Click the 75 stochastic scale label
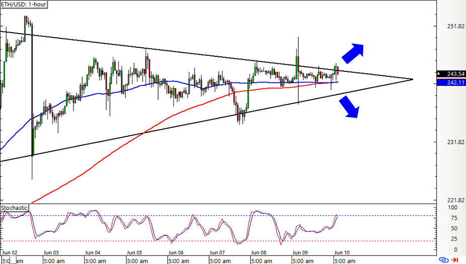Image resolution: width=466 pixels, height=264 pixels. pos(454,218)
